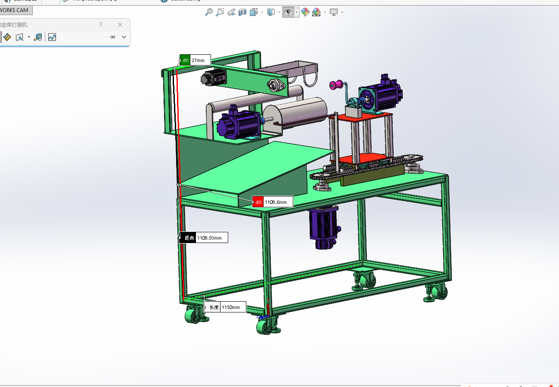Click the Create Sensor icon
Screen dimensions: 559x387
[52, 37]
